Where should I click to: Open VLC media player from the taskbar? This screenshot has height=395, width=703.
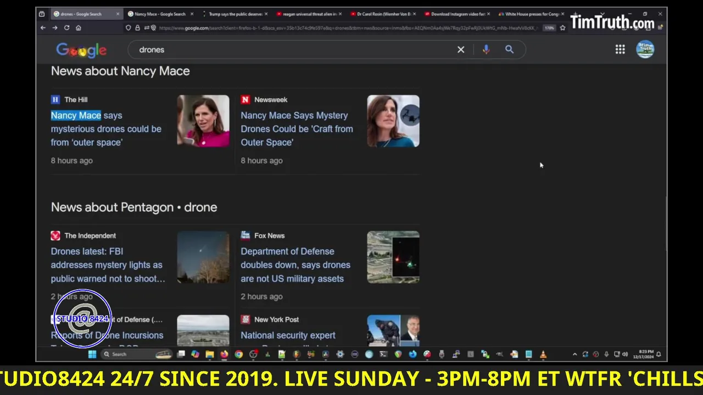[x=543, y=354]
